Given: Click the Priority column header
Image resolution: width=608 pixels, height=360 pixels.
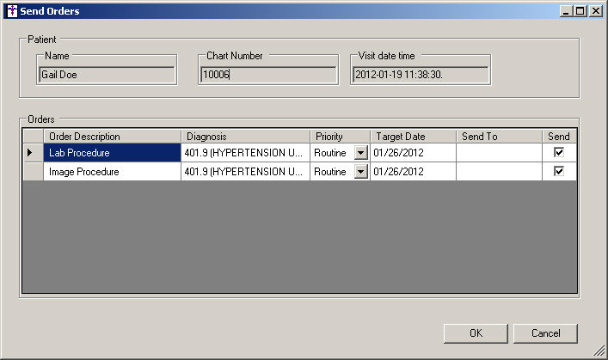Looking at the screenshot, I should [x=340, y=137].
